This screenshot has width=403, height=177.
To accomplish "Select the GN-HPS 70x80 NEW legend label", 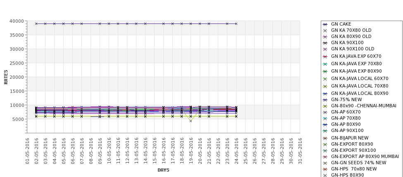I will [354, 169].
